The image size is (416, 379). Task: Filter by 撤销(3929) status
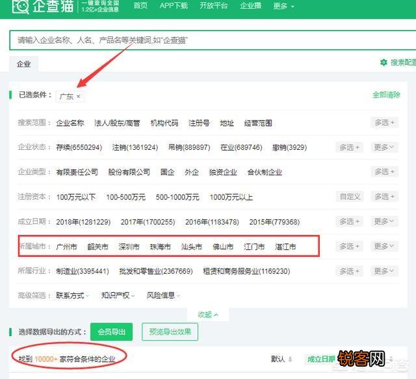coord(289,147)
